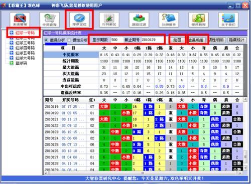Select 蓝球码 with the green arrow icon

click(x=21, y=63)
